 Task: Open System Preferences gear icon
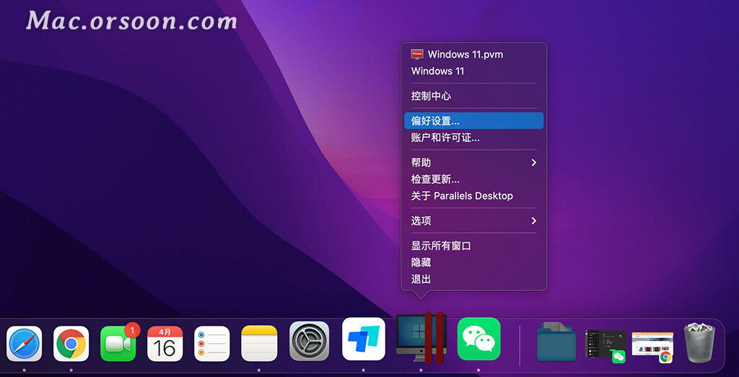pyautogui.click(x=309, y=341)
